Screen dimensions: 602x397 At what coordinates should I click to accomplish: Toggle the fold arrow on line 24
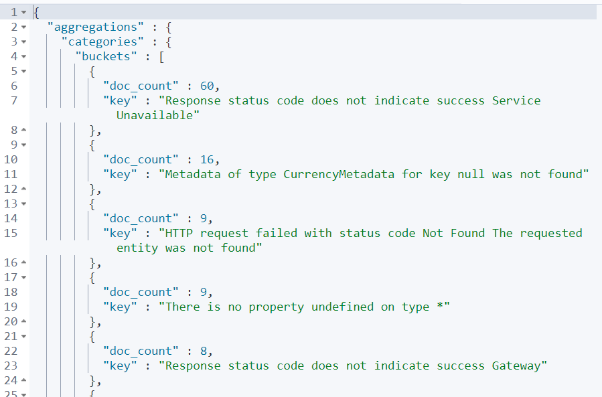click(x=24, y=380)
